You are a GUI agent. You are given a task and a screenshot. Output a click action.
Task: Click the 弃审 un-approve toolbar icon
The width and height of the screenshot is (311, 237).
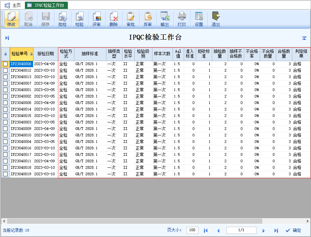(x=148, y=19)
